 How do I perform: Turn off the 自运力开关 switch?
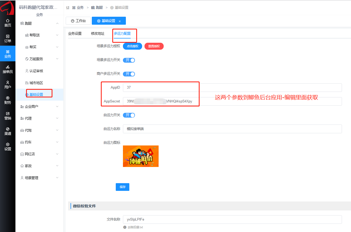[129, 115]
